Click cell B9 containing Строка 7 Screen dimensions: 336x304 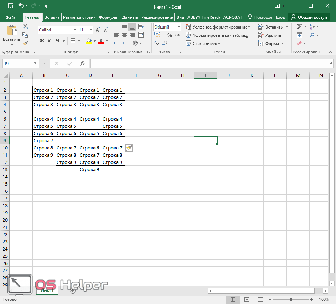click(x=44, y=140)
